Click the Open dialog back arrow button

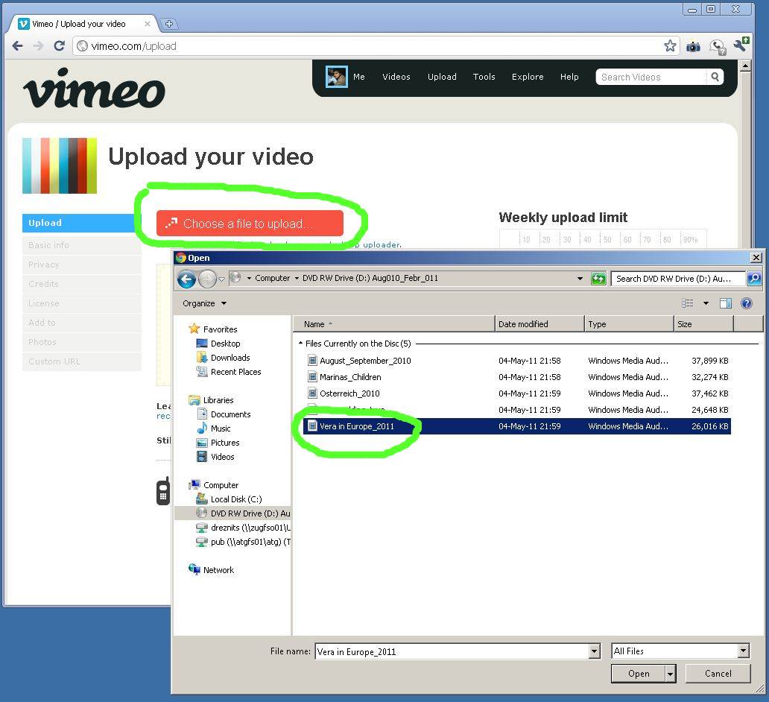click(x=186, y=279)
